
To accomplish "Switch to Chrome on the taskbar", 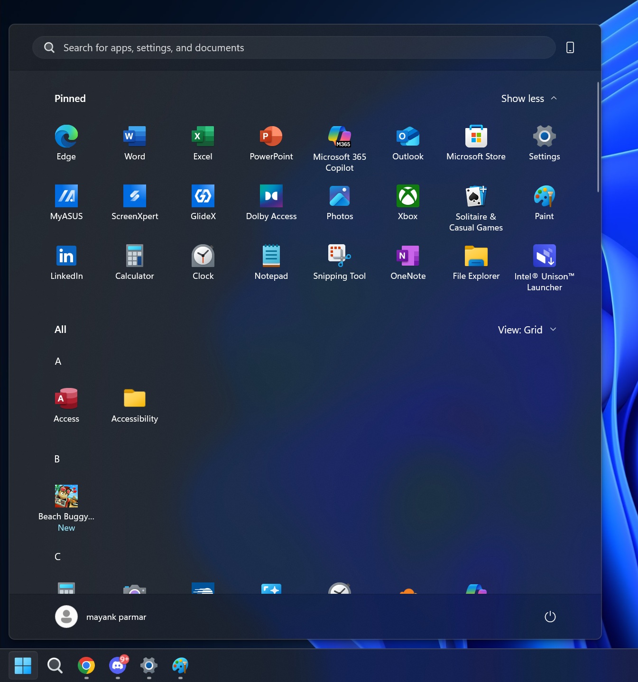I will (x=86, y=665).
